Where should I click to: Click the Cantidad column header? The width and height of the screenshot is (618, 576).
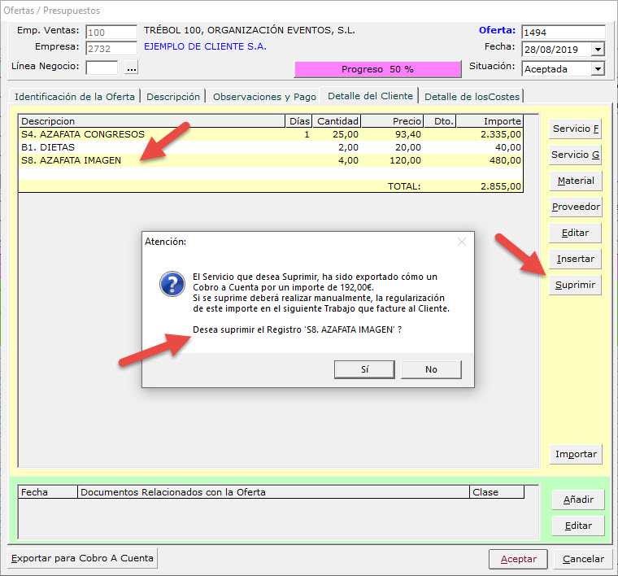coord(337,121)
